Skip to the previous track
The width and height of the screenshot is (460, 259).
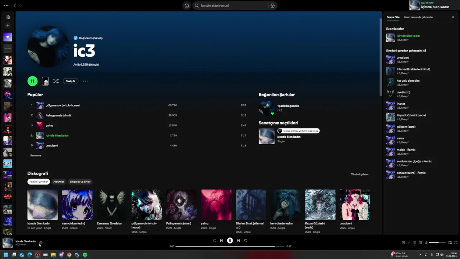(221, 240)
